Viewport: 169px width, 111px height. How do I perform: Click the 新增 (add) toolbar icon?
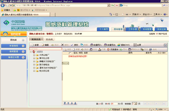tap(33, 45)
